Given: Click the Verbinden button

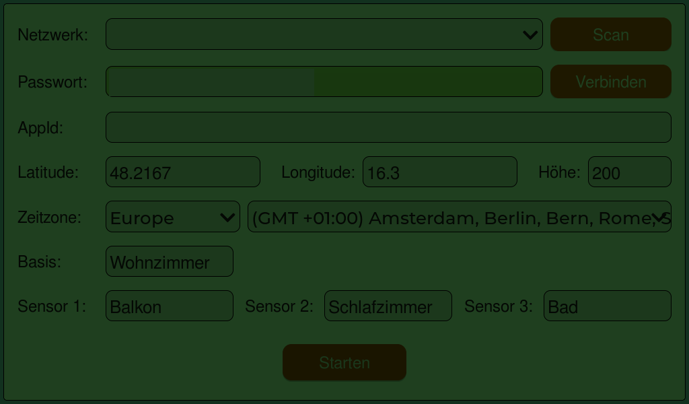Looking at the screenshot, I should [611, 81].
